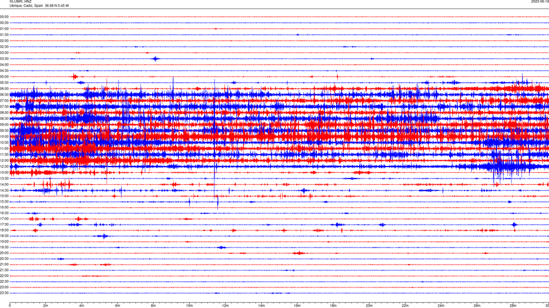Select the 20:30 time label
Viewport: 549px width, 308px height.
(x=4, y=259)
